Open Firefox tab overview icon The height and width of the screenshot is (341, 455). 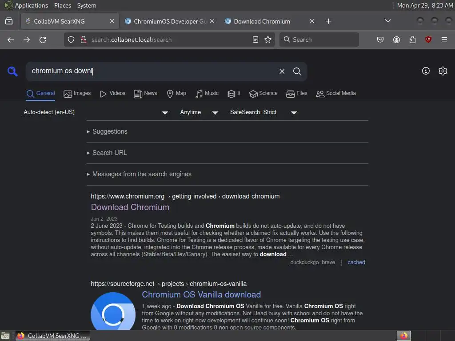tap(9, 21)
